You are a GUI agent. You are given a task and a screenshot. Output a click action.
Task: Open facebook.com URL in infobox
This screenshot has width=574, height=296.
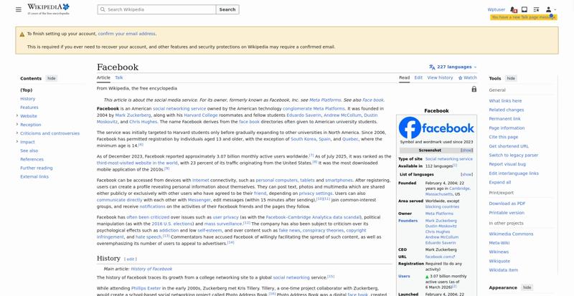[440, 257]
